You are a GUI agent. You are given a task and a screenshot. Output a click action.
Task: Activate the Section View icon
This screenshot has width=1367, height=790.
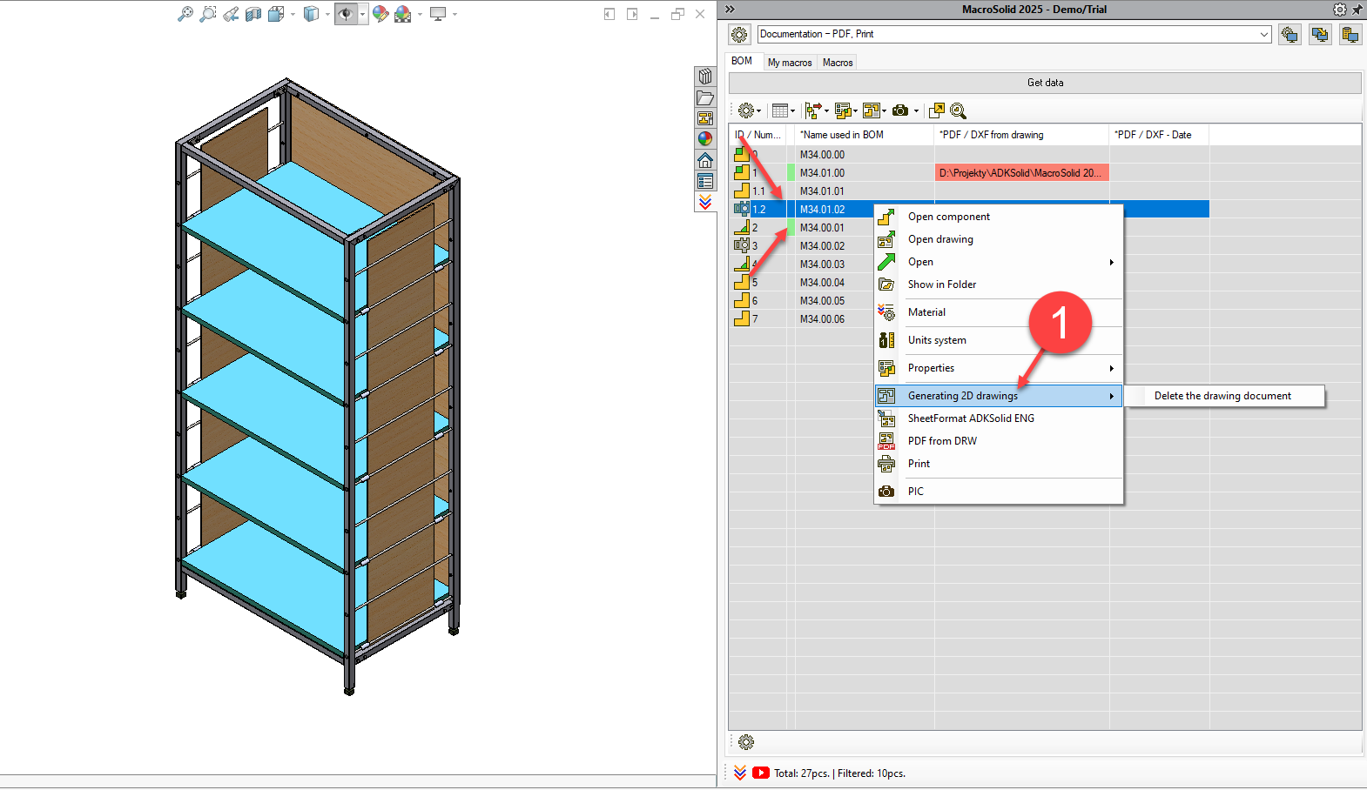click(x=253, y=14)
